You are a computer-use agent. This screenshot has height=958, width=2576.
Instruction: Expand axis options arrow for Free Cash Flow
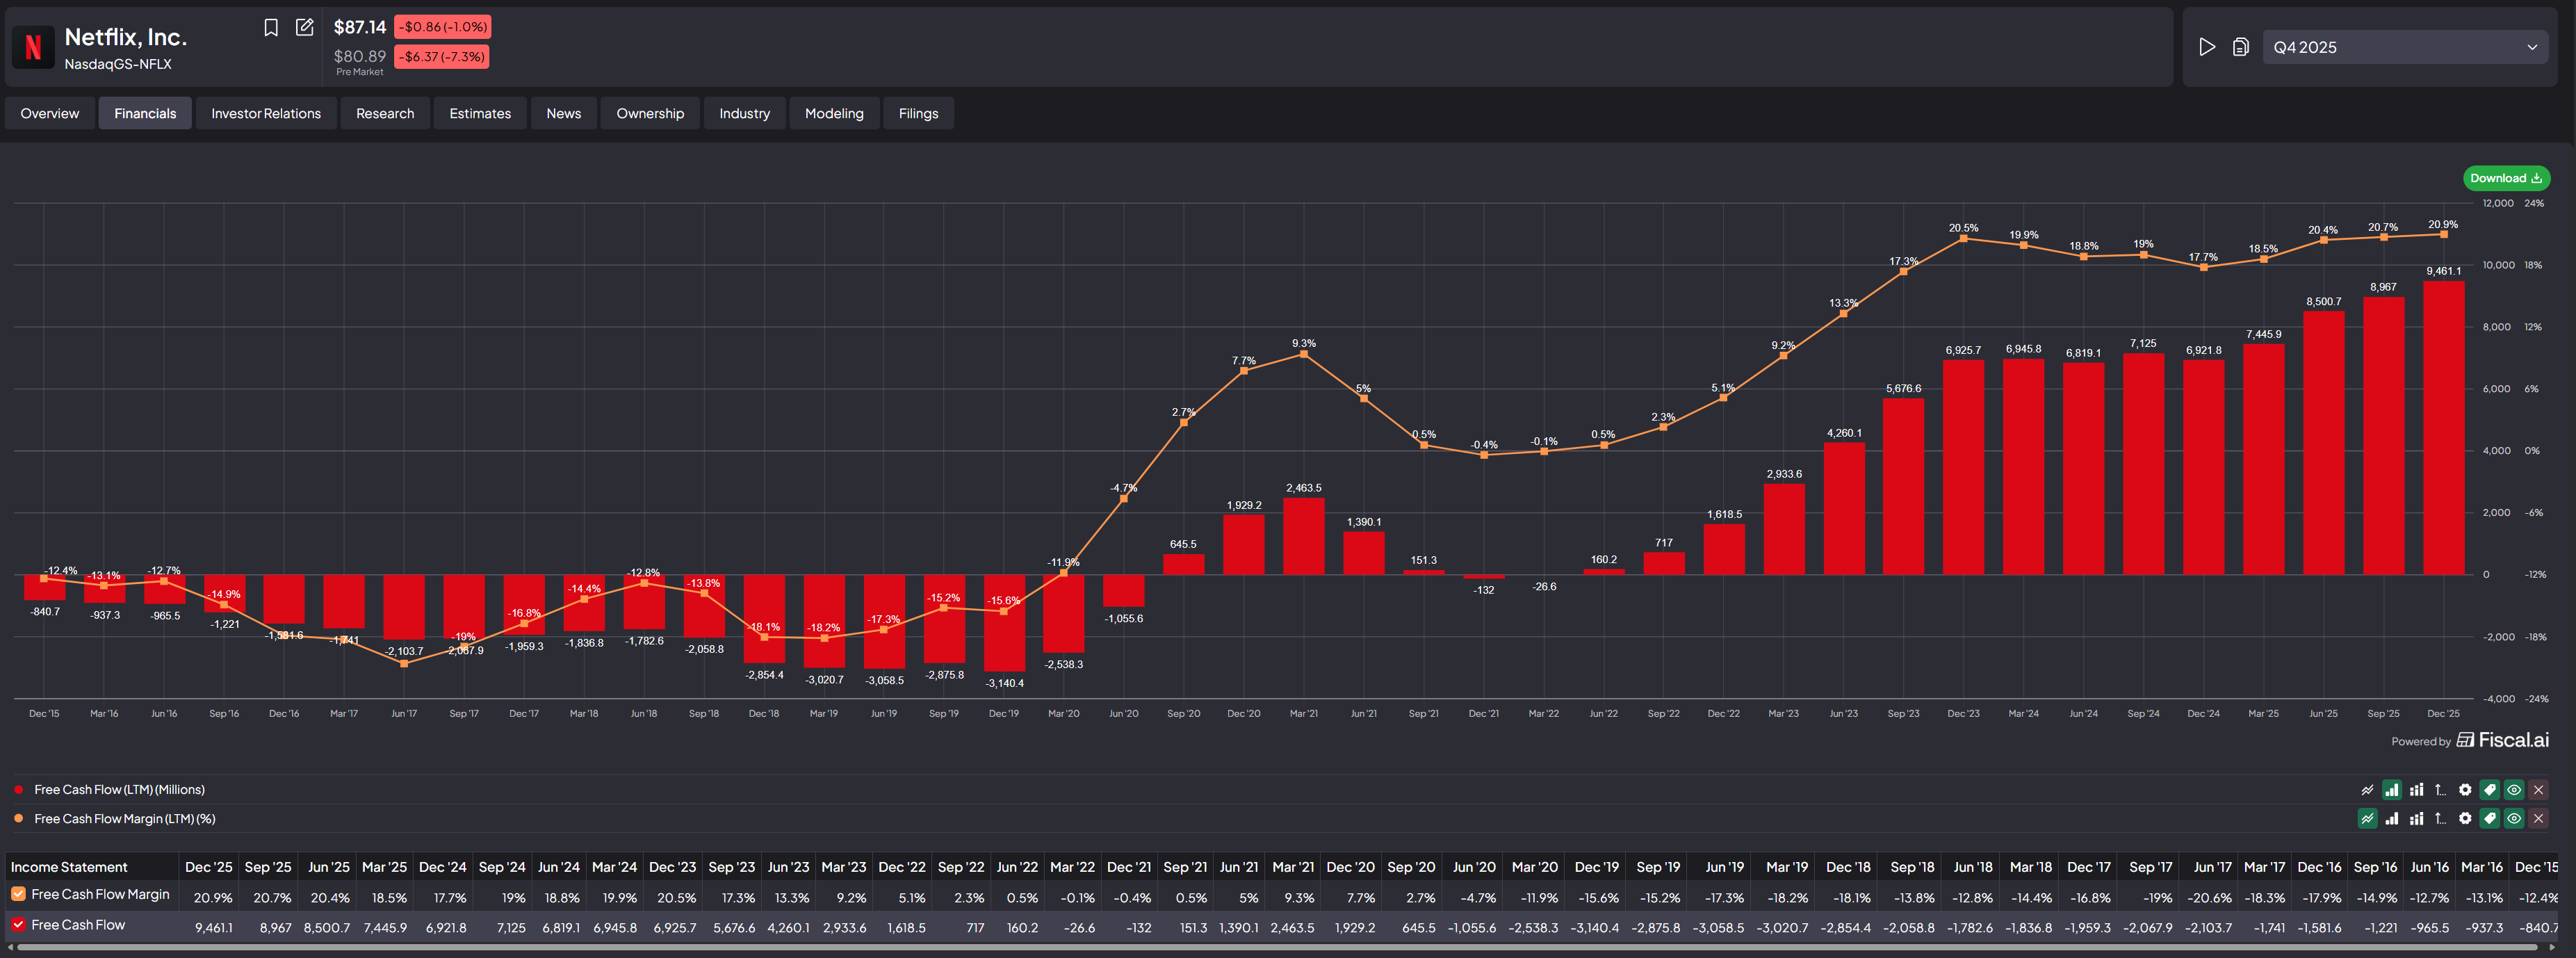pos(2440,790)
